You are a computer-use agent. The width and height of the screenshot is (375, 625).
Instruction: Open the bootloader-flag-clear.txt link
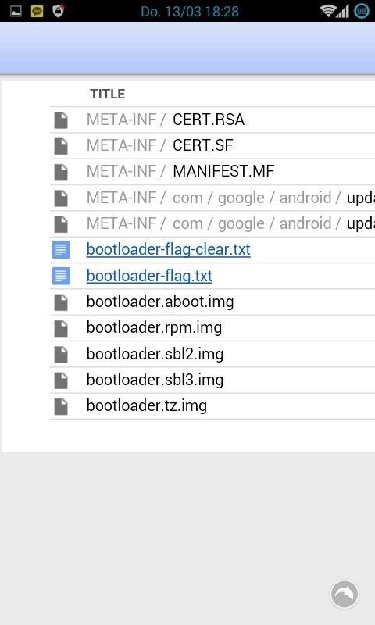pyautogui.click(x=168, y=249)
